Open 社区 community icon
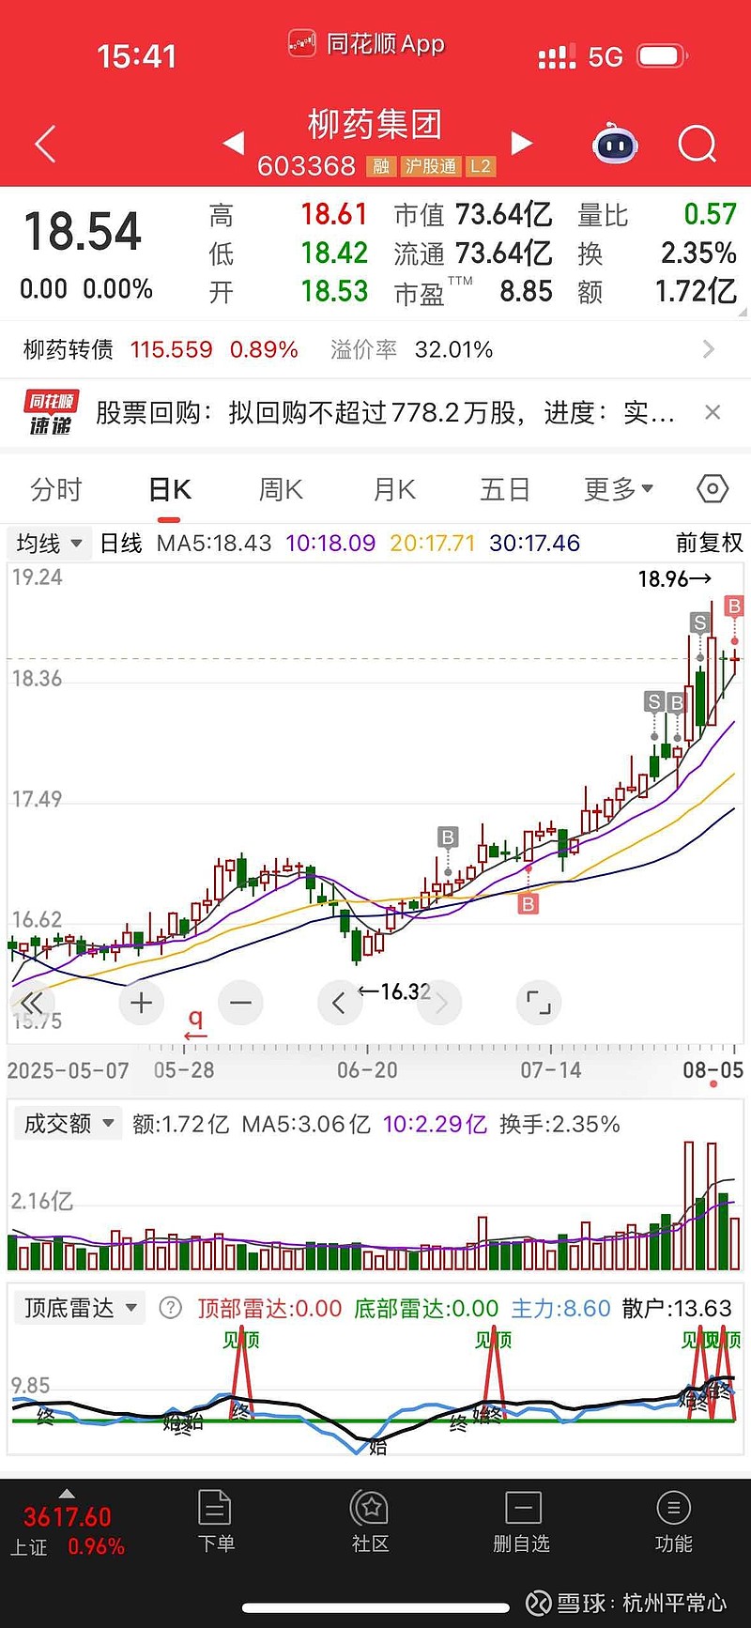 click(370, 1521)
